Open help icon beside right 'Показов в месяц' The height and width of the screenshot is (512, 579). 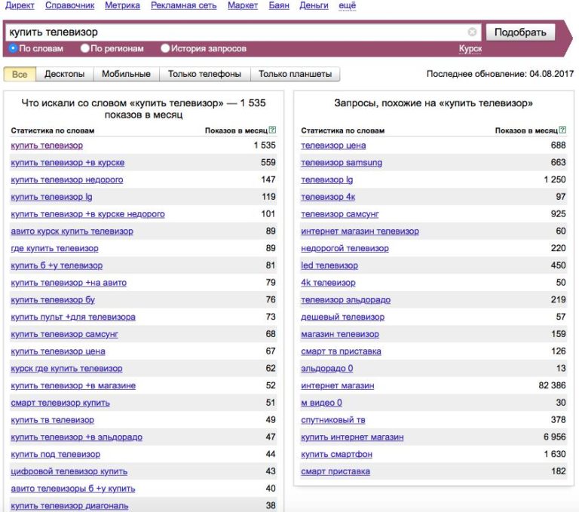pyautogui.click(x=562, y=130)
